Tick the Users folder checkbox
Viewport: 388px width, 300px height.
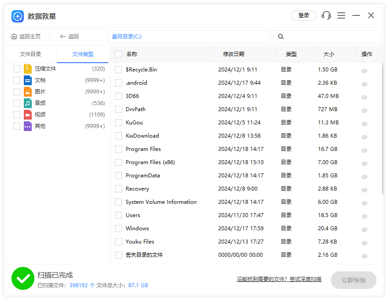point(119,215)
